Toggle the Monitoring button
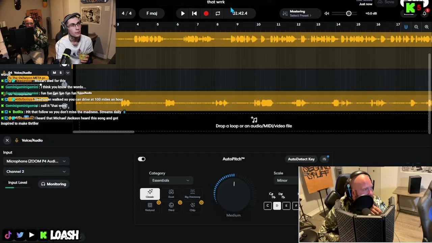This screenshot has width=432, height=243. pos(54,184)
